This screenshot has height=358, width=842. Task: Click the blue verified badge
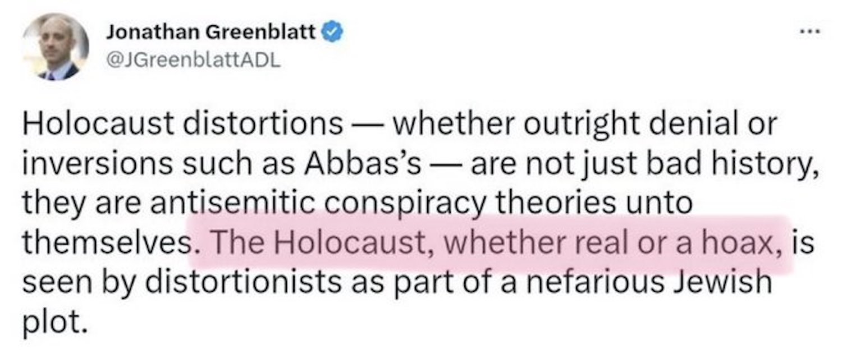pos(335,34)
